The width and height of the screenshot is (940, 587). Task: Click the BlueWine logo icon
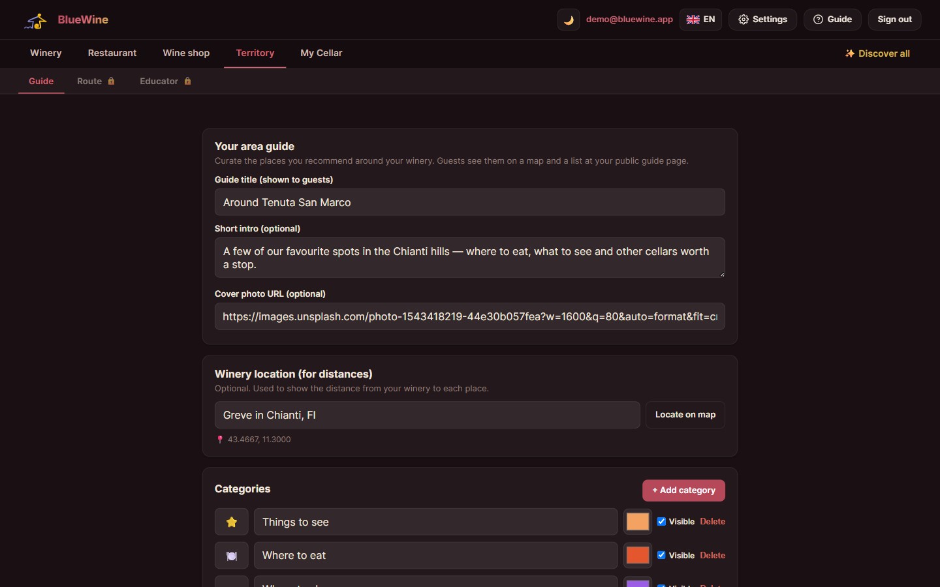pos(36,20)
